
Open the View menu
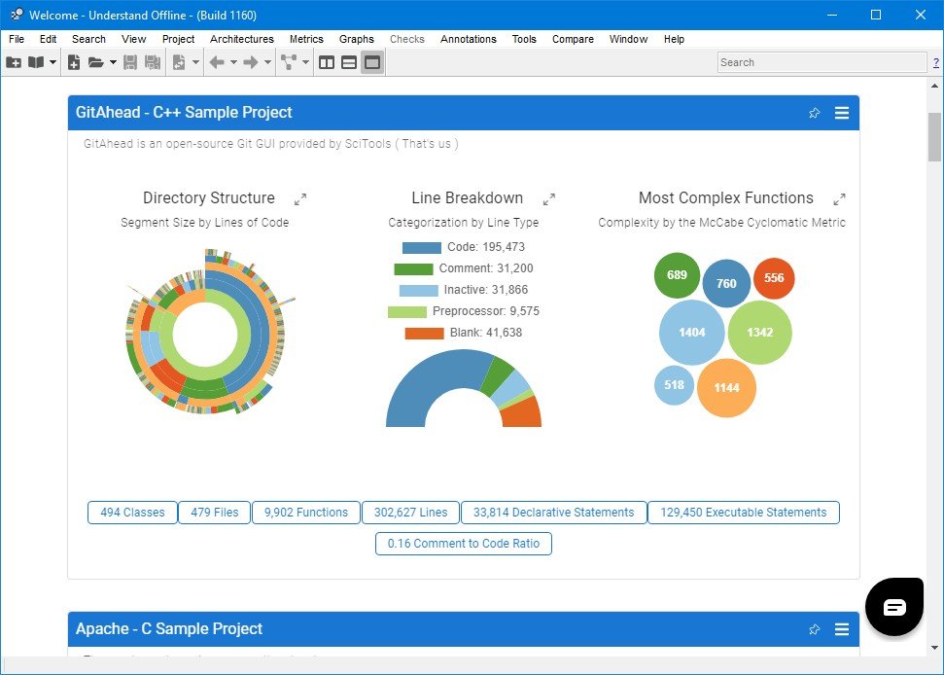(133, 39)
